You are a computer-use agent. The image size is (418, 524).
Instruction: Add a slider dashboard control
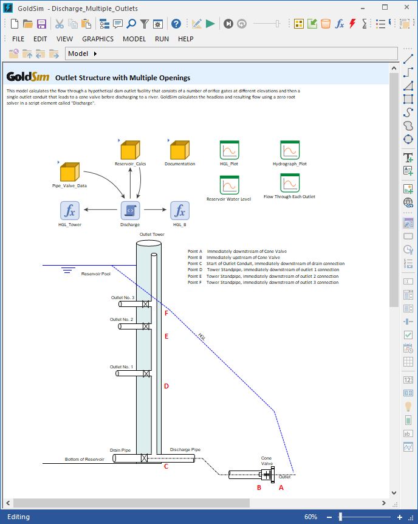tap(408, 322)
